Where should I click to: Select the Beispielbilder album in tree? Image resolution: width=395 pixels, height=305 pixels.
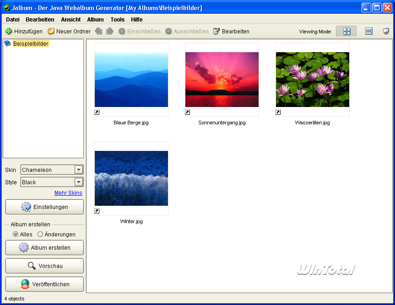30,44
